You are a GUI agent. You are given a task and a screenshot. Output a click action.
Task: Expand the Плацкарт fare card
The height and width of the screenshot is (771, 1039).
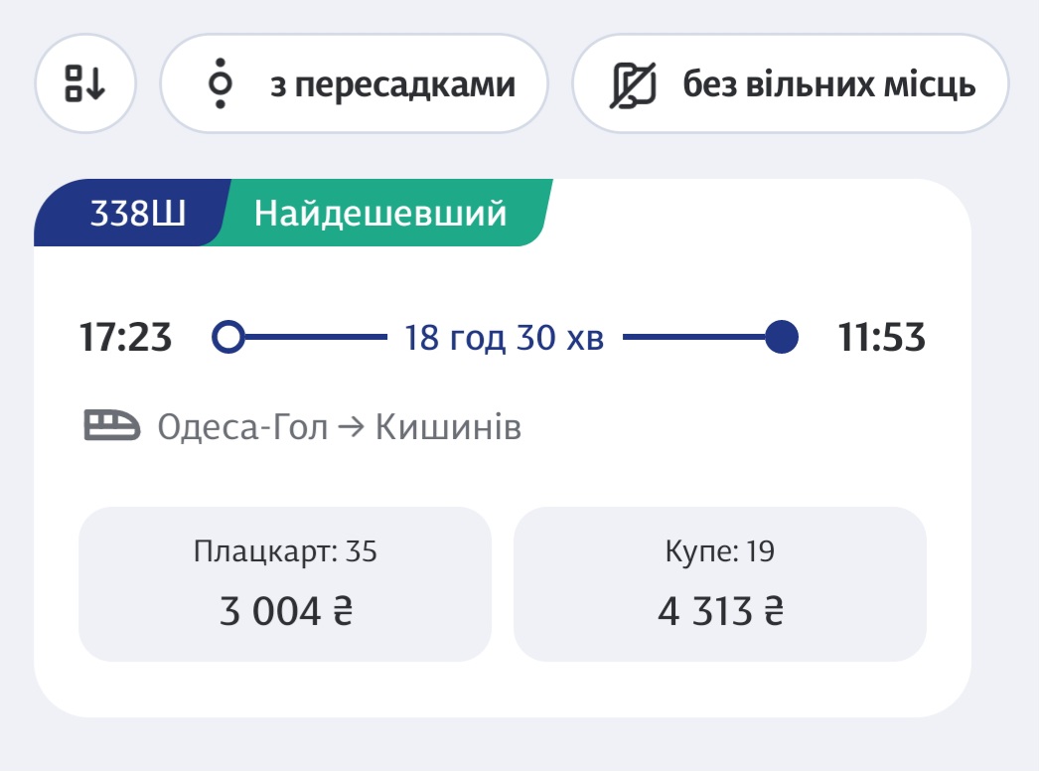coord(287,582)
